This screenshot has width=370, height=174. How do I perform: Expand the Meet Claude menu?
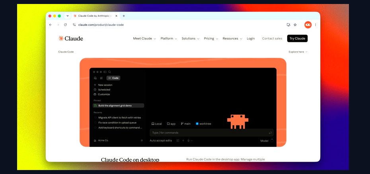pos(144,39)
